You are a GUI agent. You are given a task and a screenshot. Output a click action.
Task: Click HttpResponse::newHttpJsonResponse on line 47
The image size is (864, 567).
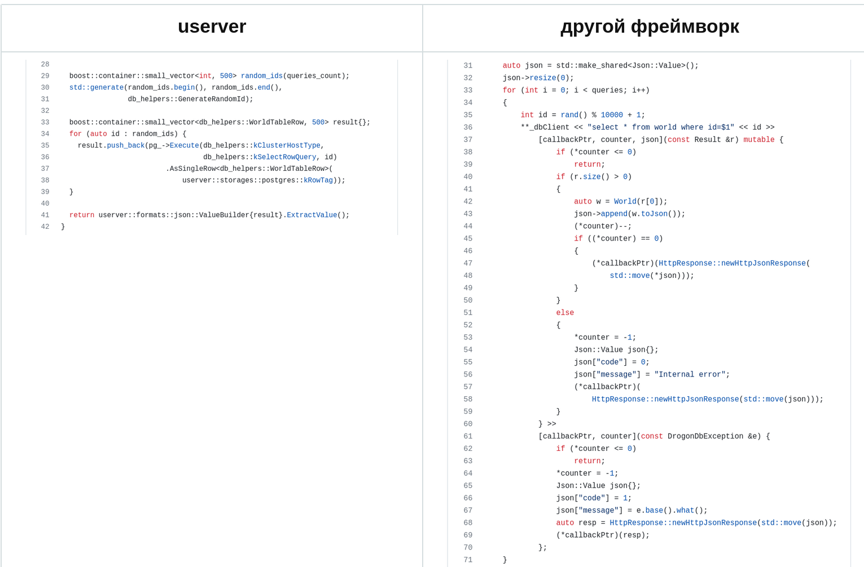[732, 263]
